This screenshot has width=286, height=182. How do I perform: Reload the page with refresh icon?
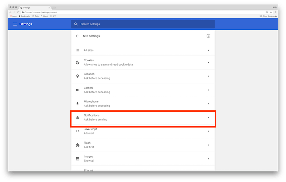click(x=18, y=12)
